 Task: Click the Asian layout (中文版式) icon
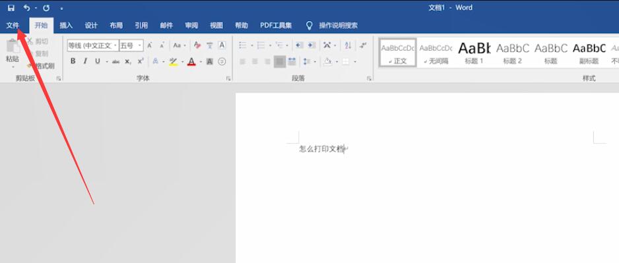(327, 45)
